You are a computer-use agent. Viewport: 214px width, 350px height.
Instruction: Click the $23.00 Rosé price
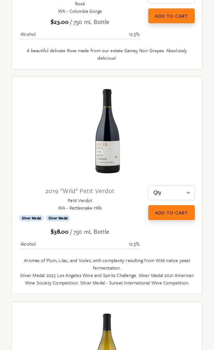click(60, 22)
